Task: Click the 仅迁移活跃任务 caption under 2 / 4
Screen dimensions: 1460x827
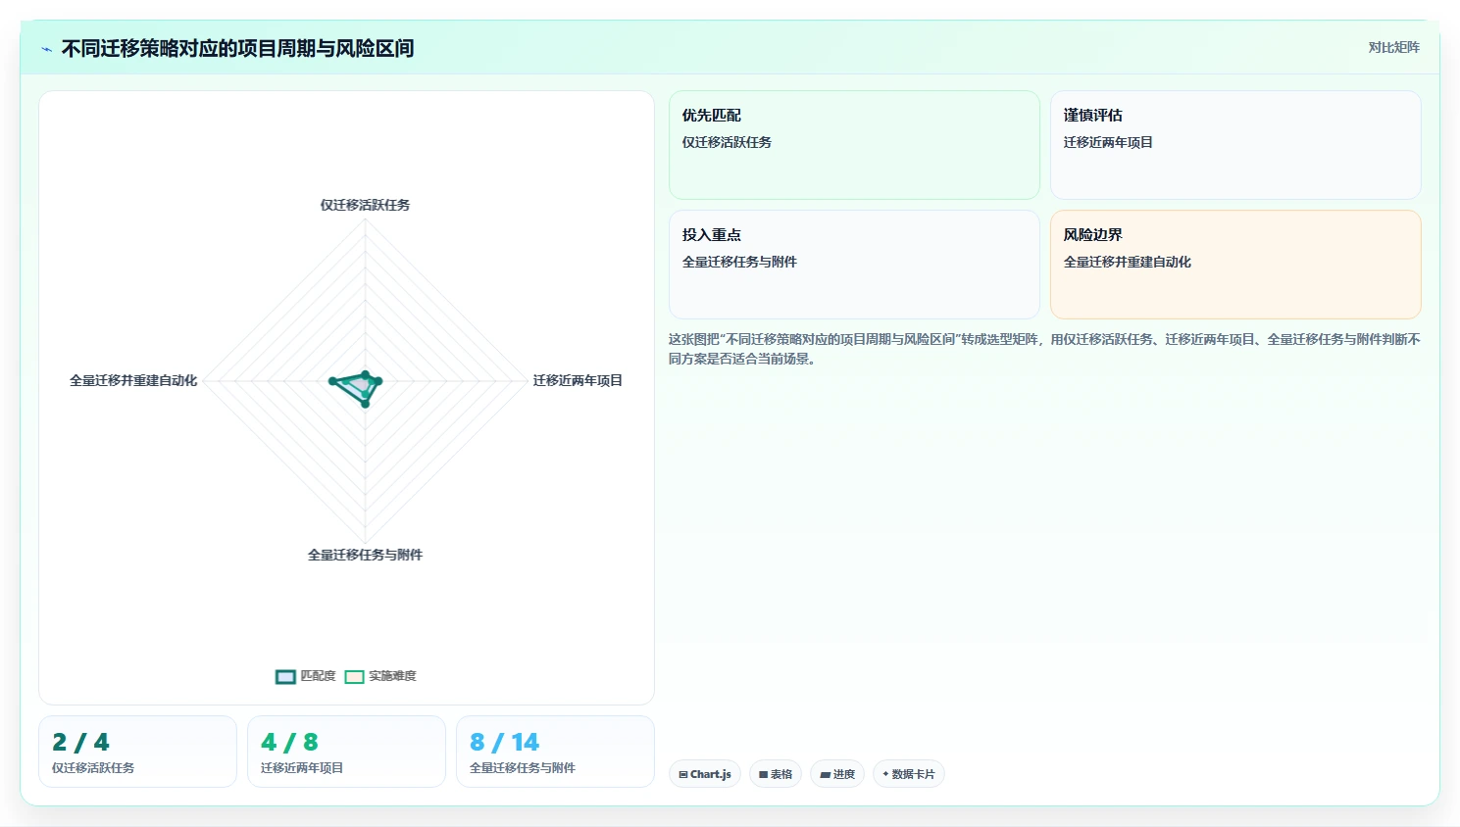Action: pyautogui.click(x=93, y=768)
